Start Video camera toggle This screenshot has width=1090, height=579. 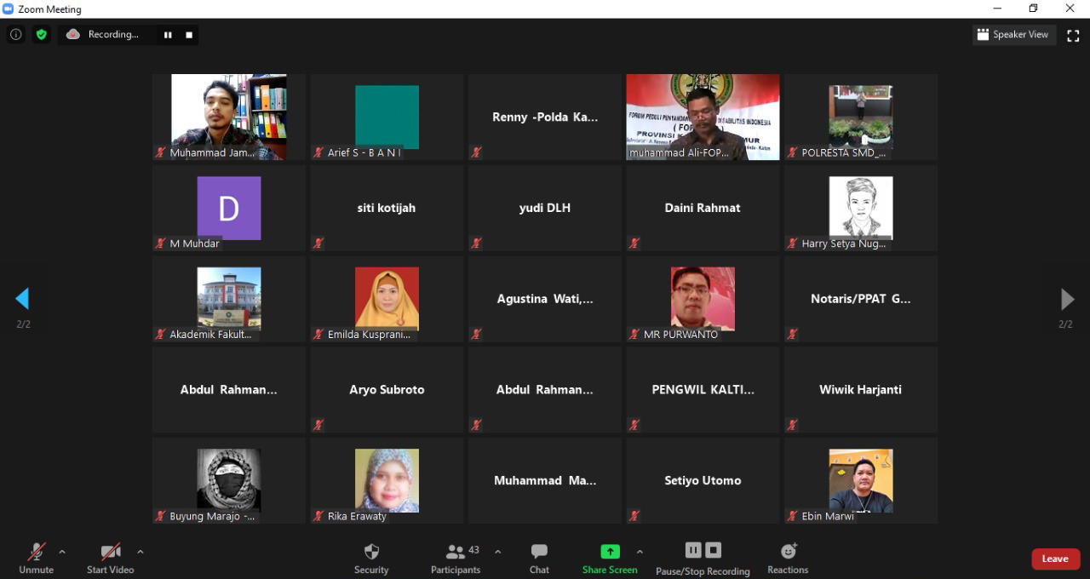[111, 558]
